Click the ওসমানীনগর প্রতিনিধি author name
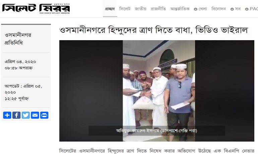 [x=18, y=39]
